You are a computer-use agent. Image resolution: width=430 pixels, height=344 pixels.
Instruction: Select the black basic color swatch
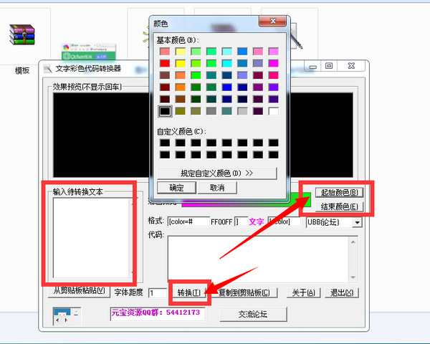point(165,111)
